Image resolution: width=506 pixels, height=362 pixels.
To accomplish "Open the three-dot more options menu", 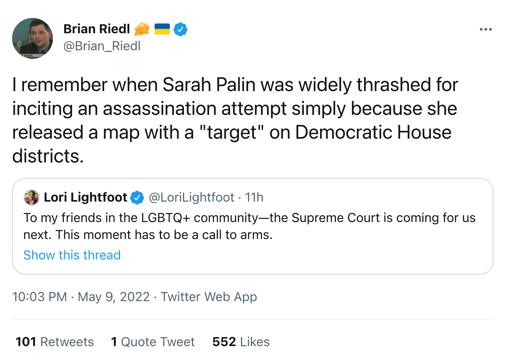I will [x=486, y=29].
